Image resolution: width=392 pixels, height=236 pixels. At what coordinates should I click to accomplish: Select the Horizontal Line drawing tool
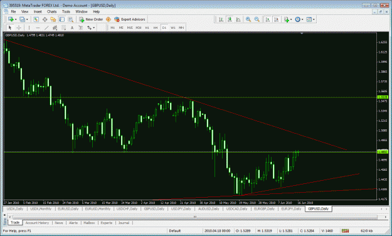tap(38, 28)
